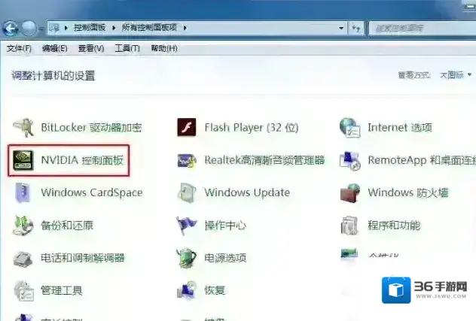Open the Windows 防火墙 icon
This screenshot has height=321, width=476.
350,192
